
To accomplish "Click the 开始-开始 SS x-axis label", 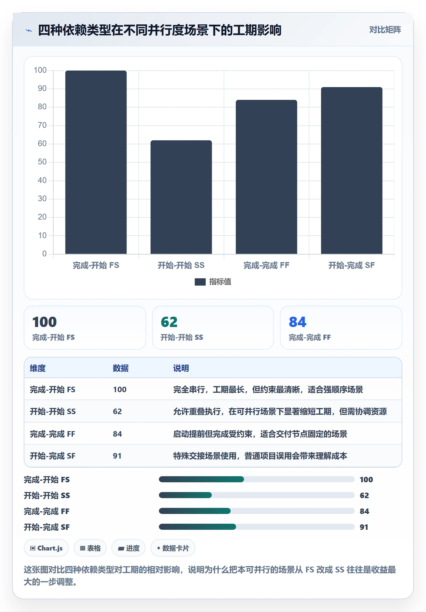I will 181,266.
